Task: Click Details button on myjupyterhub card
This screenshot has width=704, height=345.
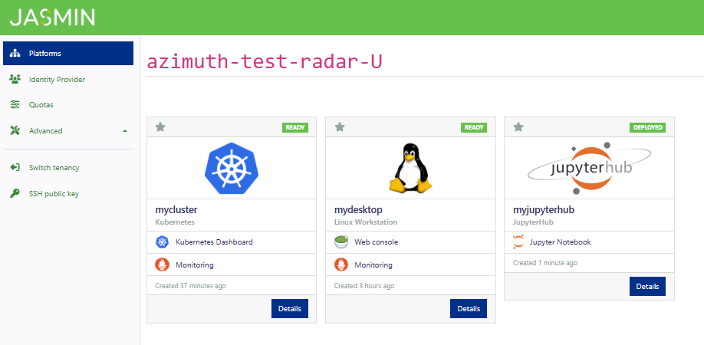Action: click(x=646, y=286)
